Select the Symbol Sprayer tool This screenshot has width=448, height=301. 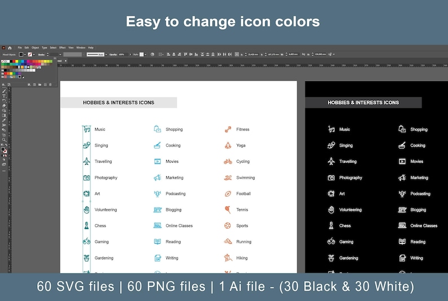(4, 125)
